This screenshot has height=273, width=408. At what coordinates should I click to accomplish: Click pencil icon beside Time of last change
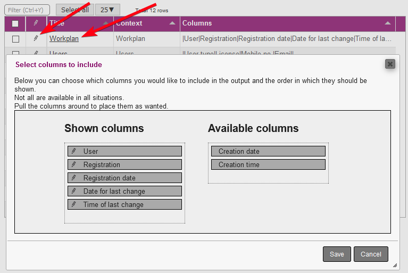(74, 205)
